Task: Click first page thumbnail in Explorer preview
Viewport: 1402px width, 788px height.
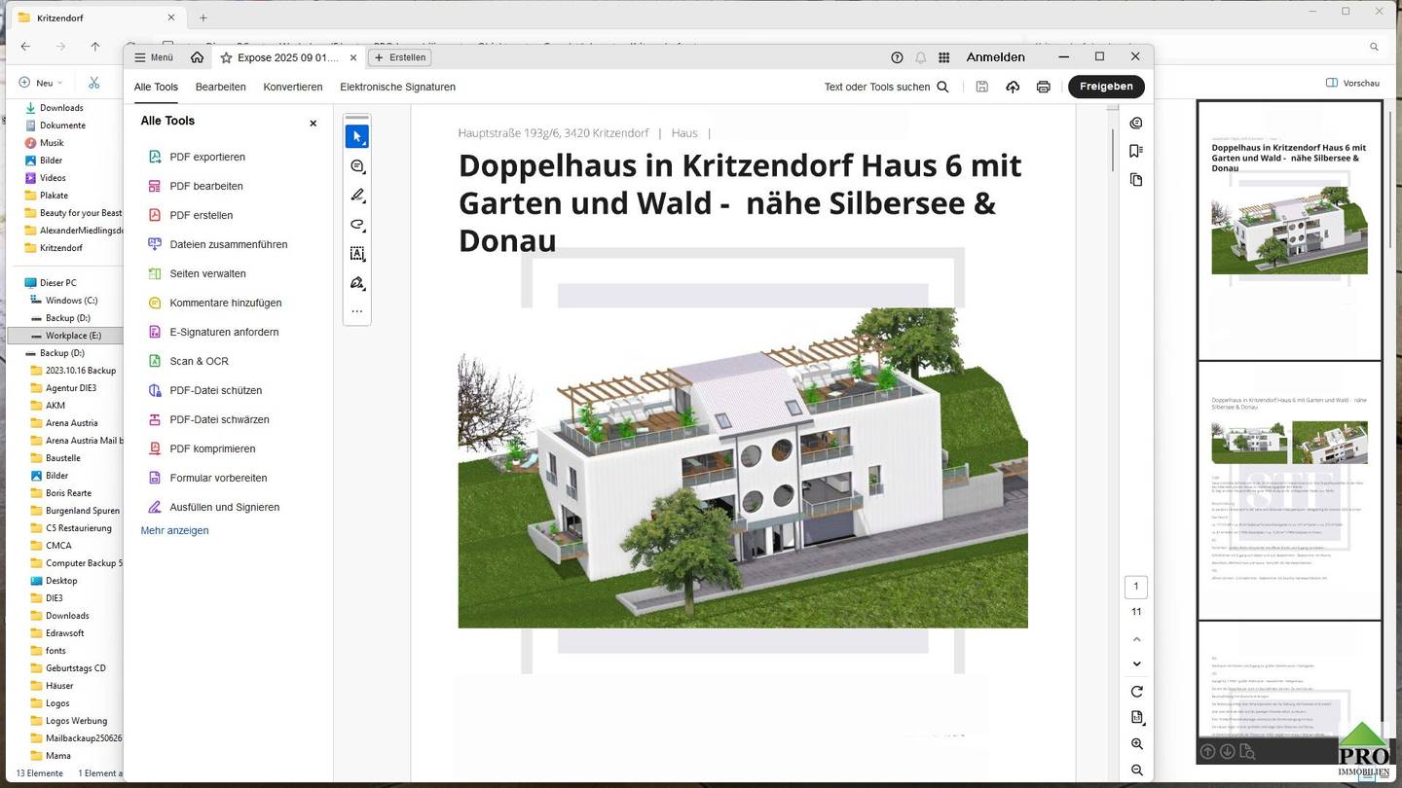Action: click(x=1289, y=231)
